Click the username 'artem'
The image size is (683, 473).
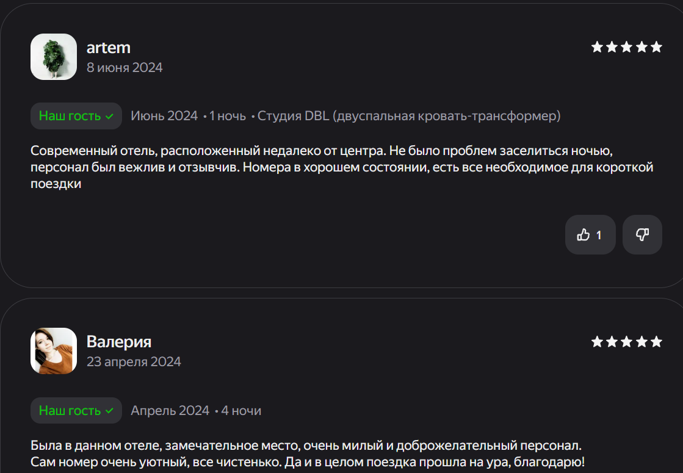pos(109,48)
